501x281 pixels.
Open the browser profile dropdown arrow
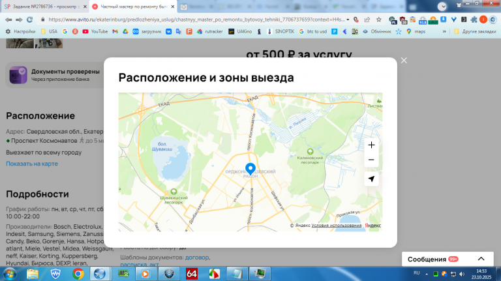click(x=442, y=7)
